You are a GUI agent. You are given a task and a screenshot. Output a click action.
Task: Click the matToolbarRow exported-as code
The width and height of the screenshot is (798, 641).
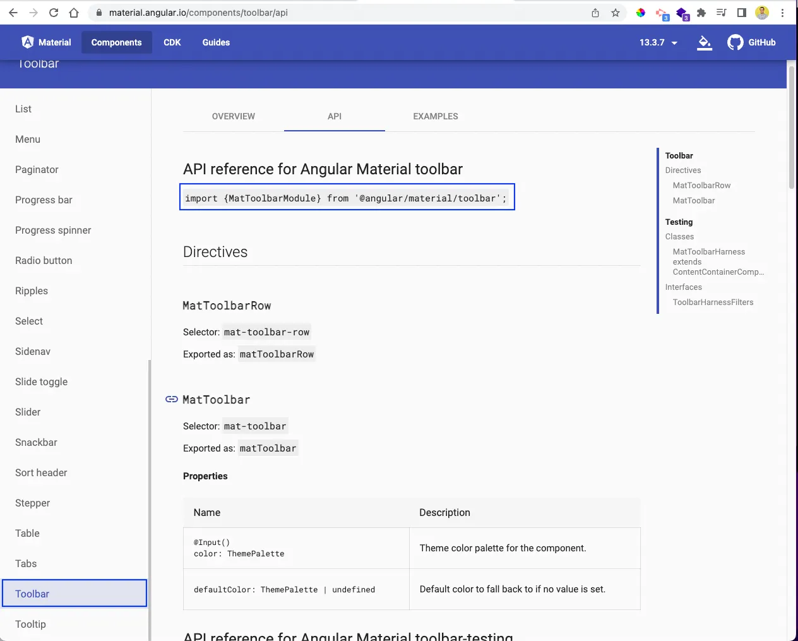[x=277, y=354]
